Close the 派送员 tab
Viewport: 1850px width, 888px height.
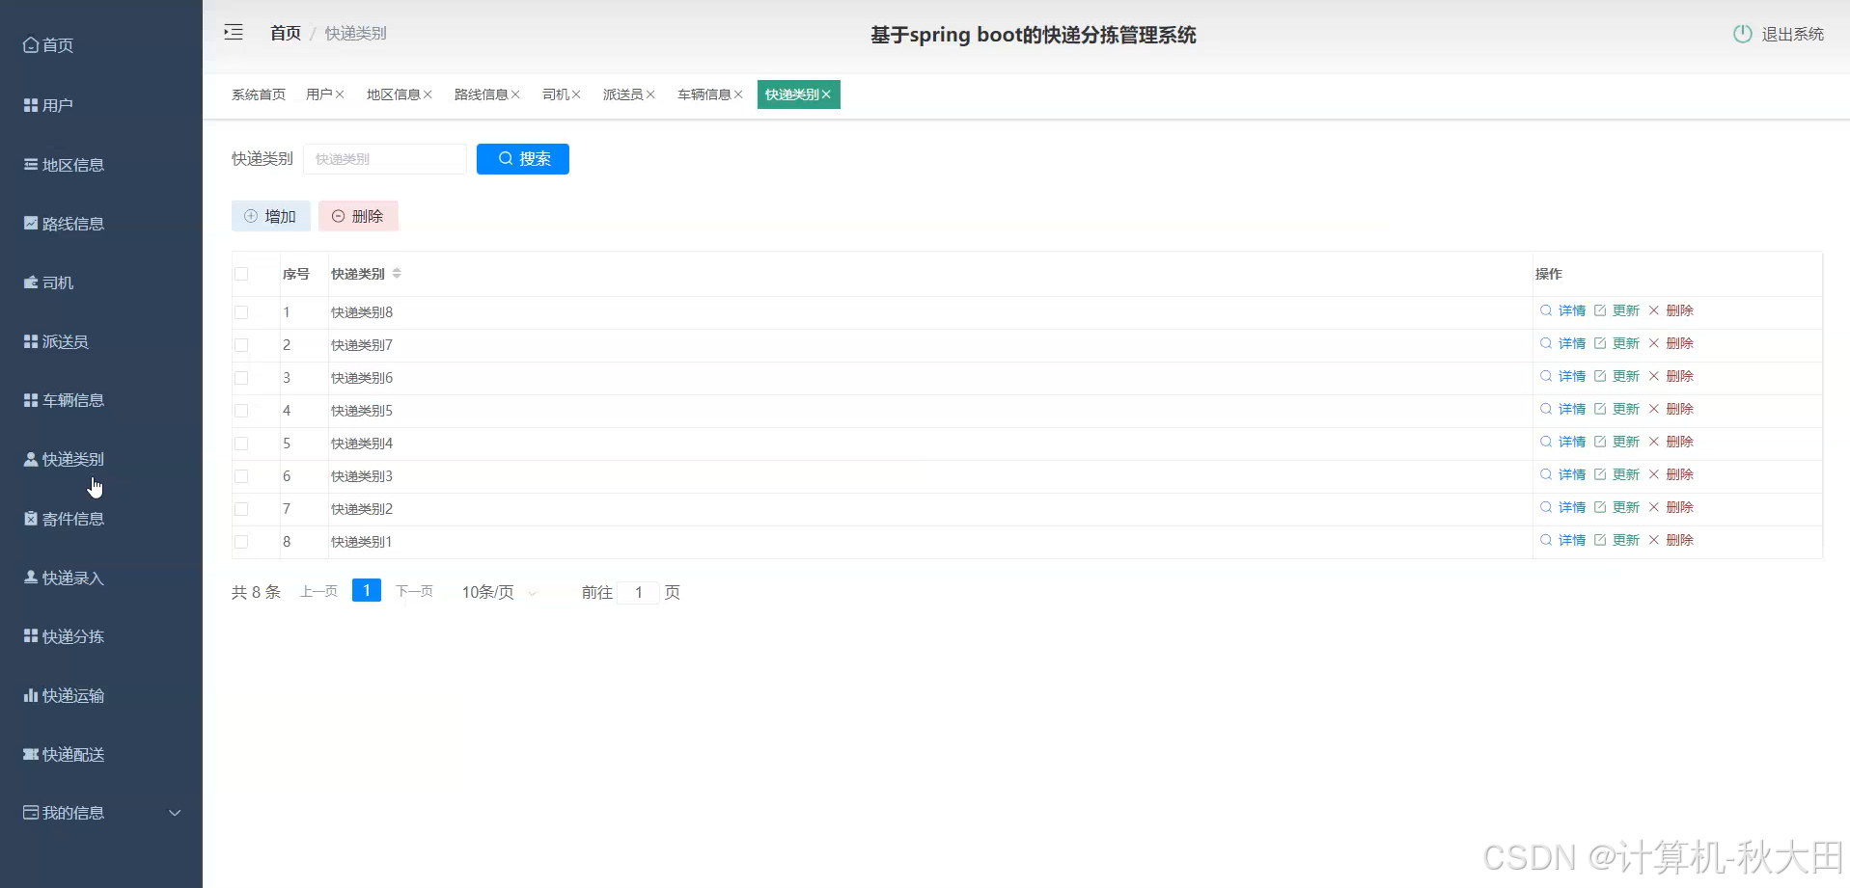coord(650,94)
